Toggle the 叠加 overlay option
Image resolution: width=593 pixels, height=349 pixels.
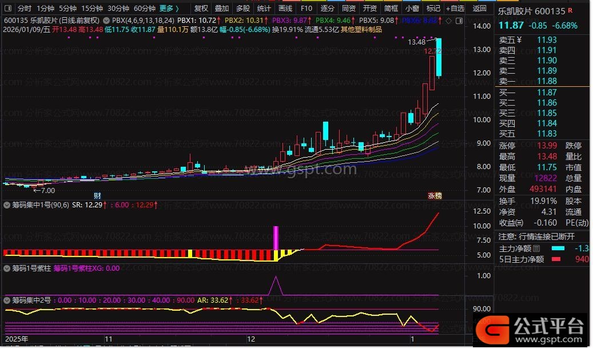tap(222, 9)
